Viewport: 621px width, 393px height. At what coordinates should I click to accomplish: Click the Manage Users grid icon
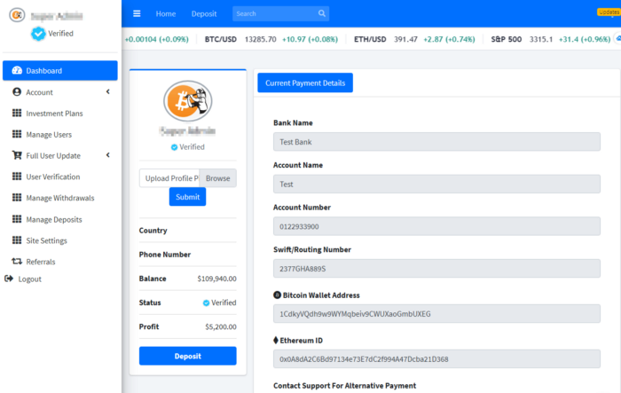pyautogui.click(x=17, y=134)
